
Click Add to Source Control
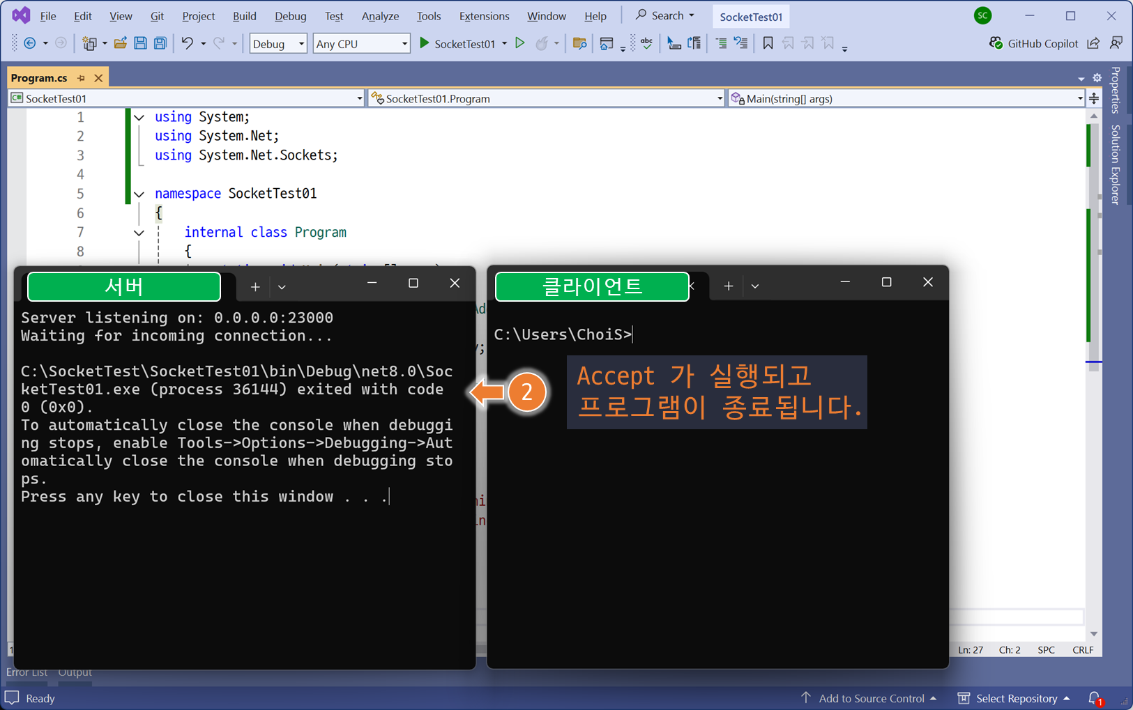(868, 698)
